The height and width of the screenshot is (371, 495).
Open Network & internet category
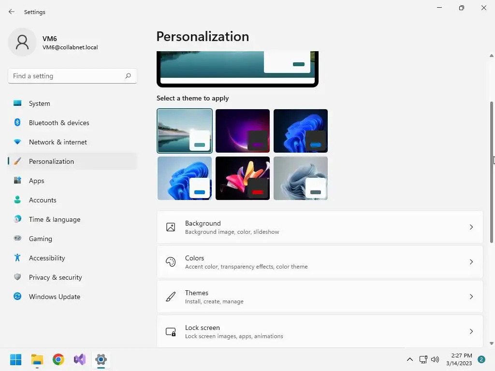73,142
